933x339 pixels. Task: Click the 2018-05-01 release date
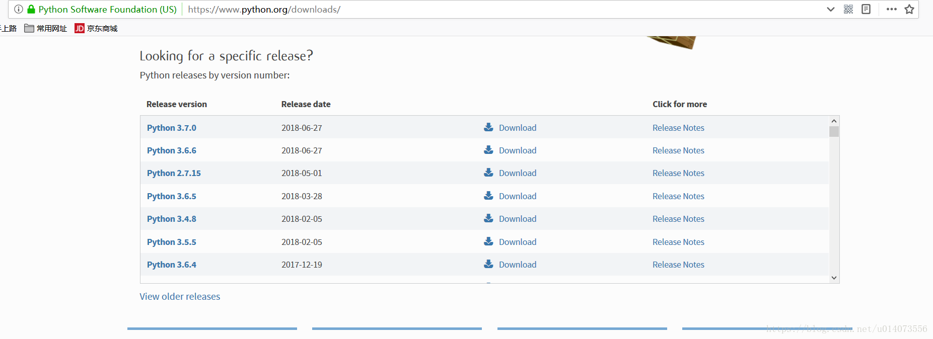[x=302, y=173]
